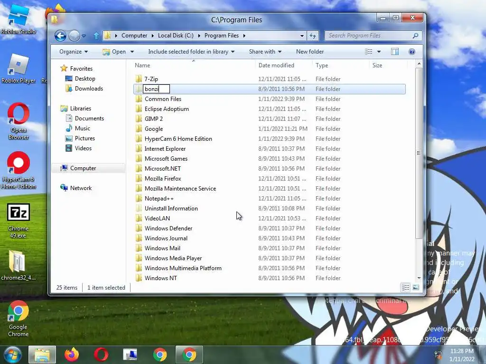Select Roblox Player desktop icon

pyautogui.click(x=18, y=69)
